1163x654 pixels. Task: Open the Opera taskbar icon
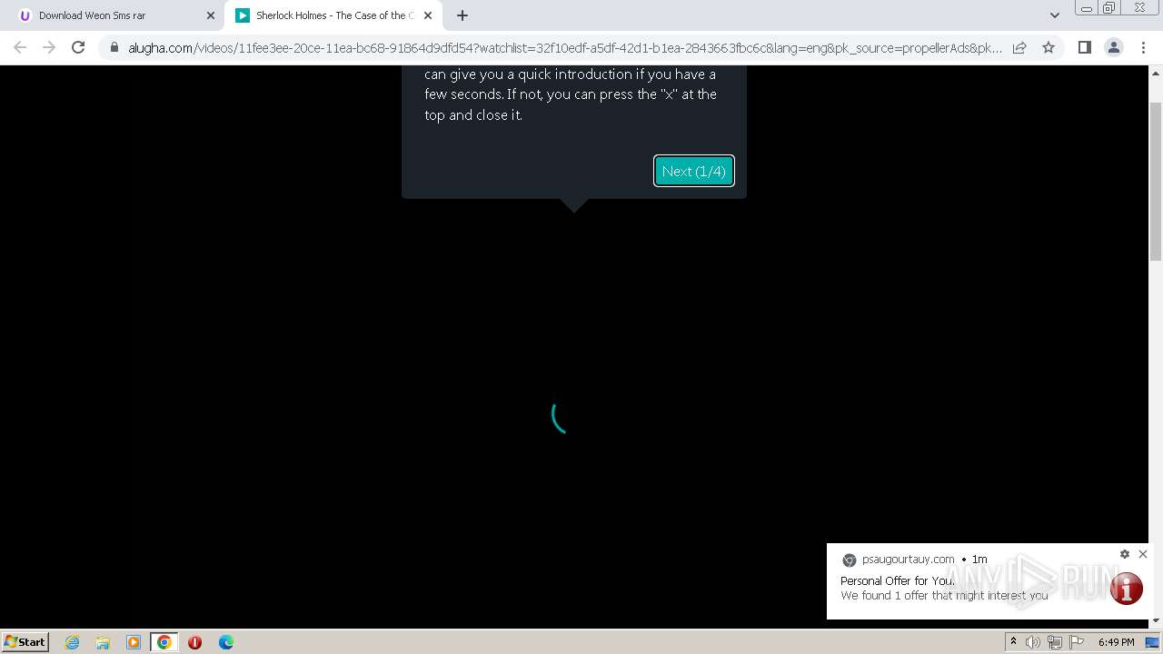[194, 642]
